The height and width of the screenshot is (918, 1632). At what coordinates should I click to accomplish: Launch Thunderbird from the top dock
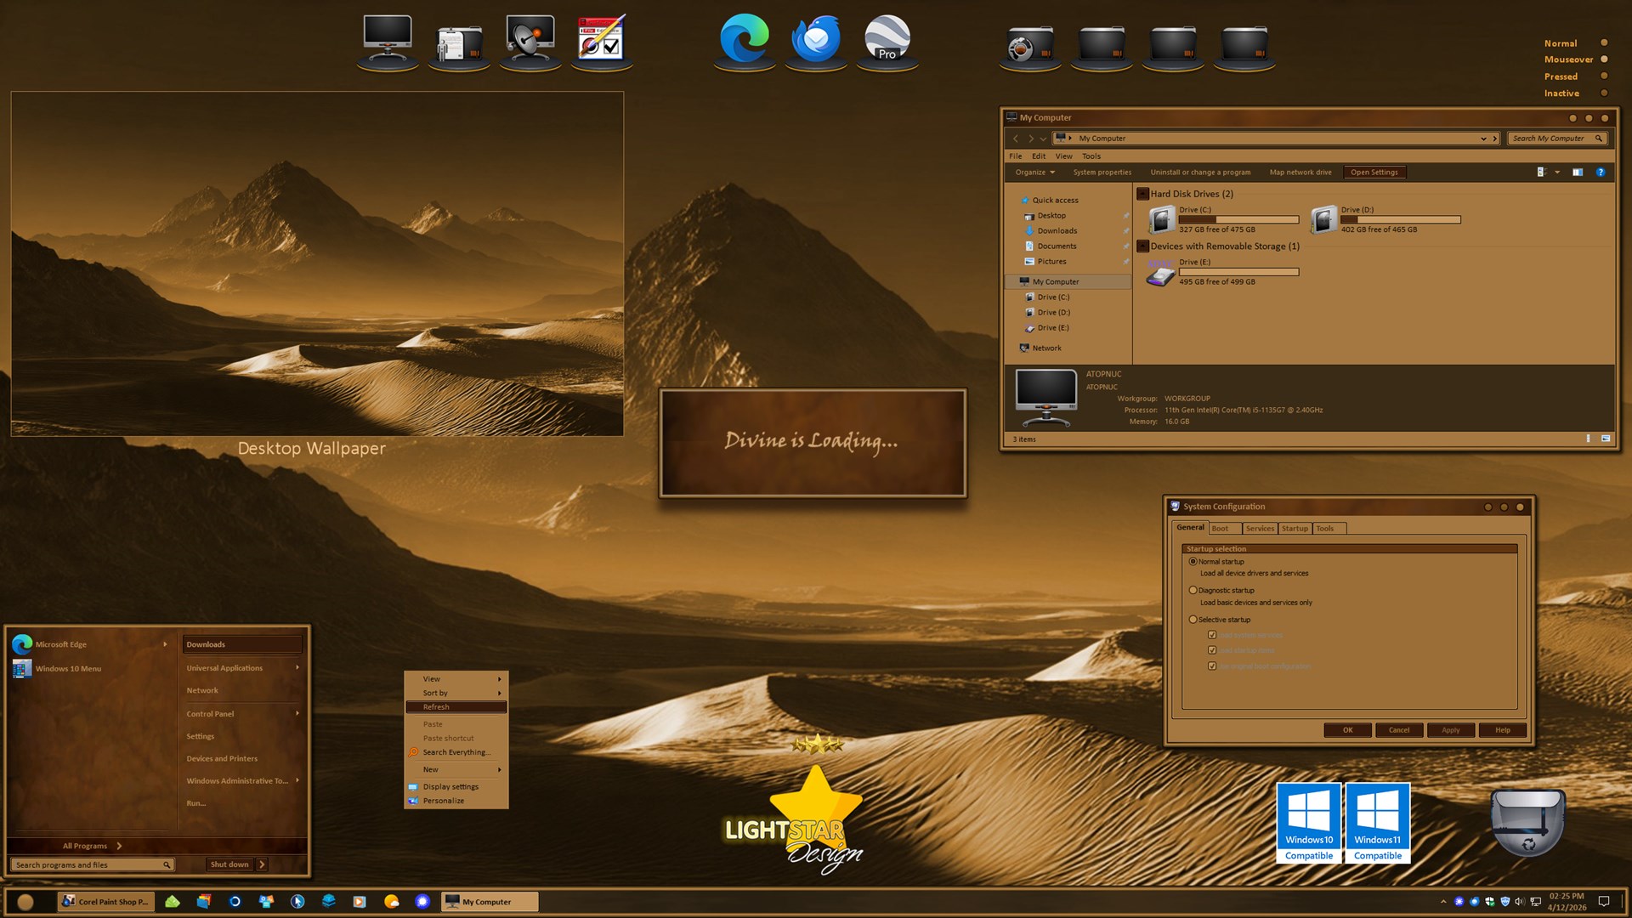(815, 40)
